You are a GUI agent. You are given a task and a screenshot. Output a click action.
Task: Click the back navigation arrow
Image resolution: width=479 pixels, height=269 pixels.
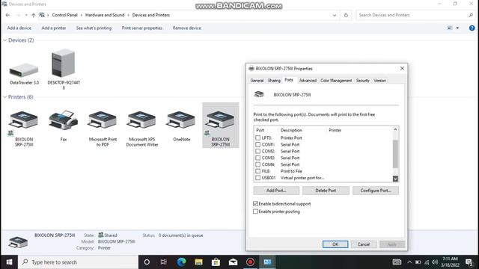8,15
